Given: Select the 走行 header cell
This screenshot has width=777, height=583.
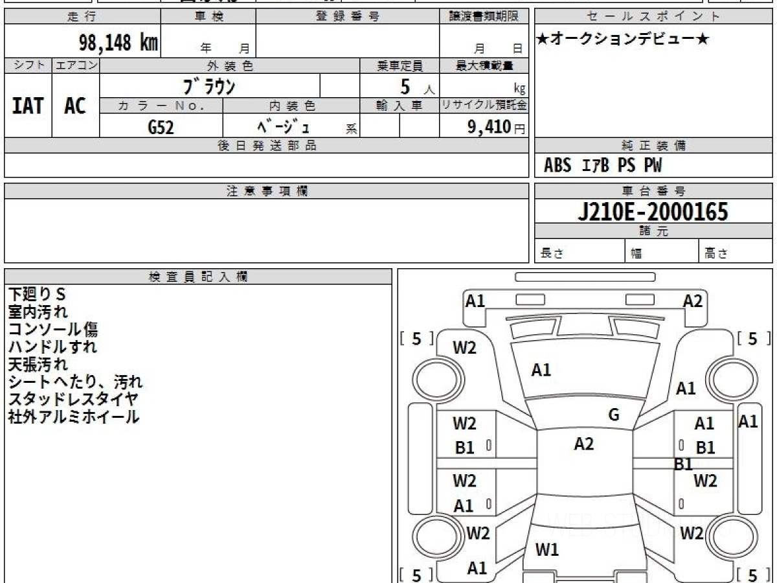Looking at the screenshot, I should (82, 17).
